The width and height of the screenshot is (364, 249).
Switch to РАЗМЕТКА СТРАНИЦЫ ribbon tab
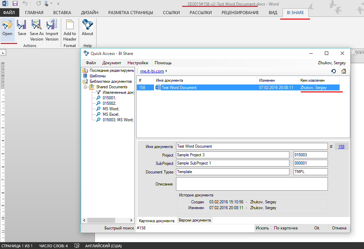131,12
